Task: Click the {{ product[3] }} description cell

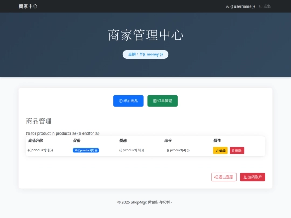Action: coord(131,150)
